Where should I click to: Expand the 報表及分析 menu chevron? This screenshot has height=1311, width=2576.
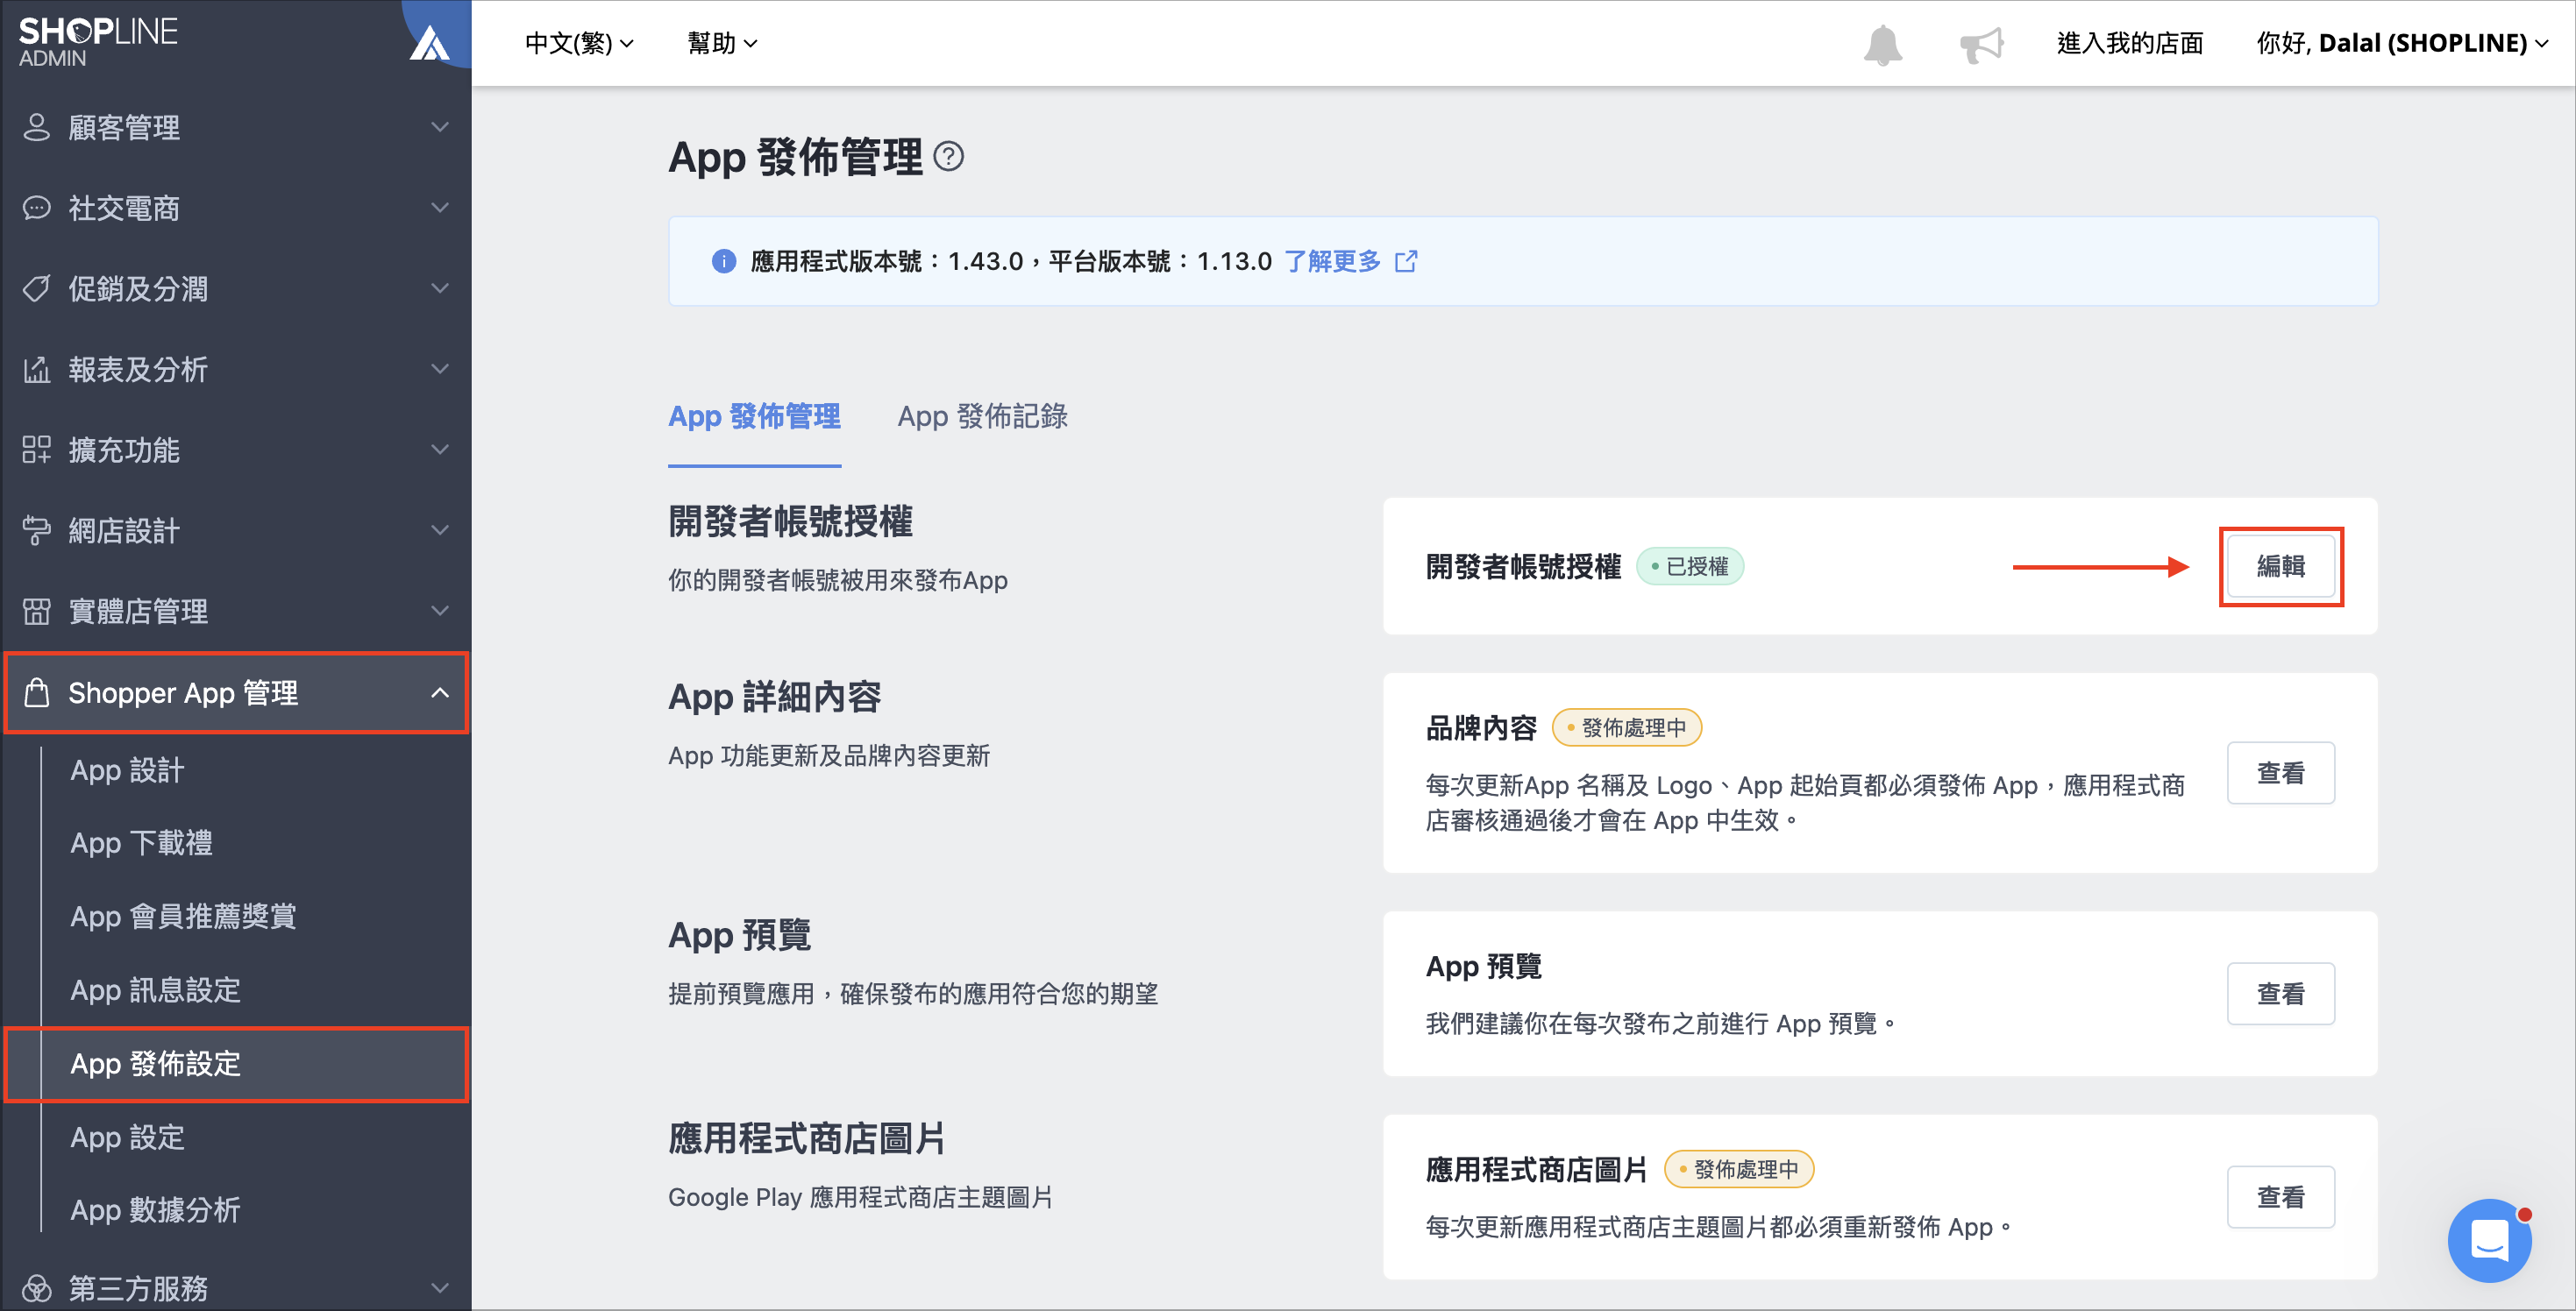tap(440, 370)
